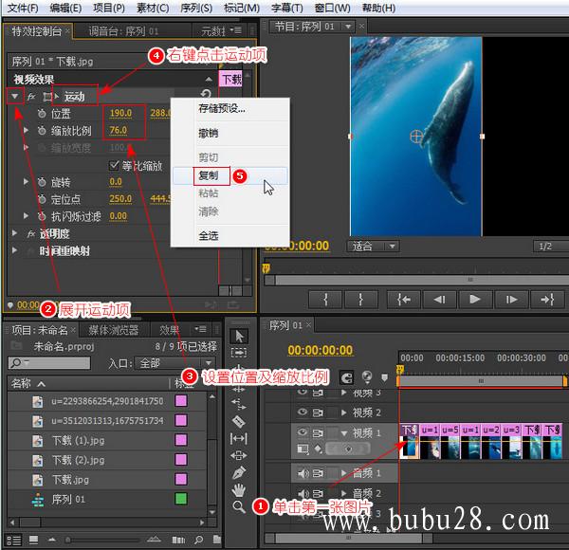The height and width of the screenshot is (550, 569).
Task: Go to Out point
Action: pyautogui.click(x=547, y=300)
